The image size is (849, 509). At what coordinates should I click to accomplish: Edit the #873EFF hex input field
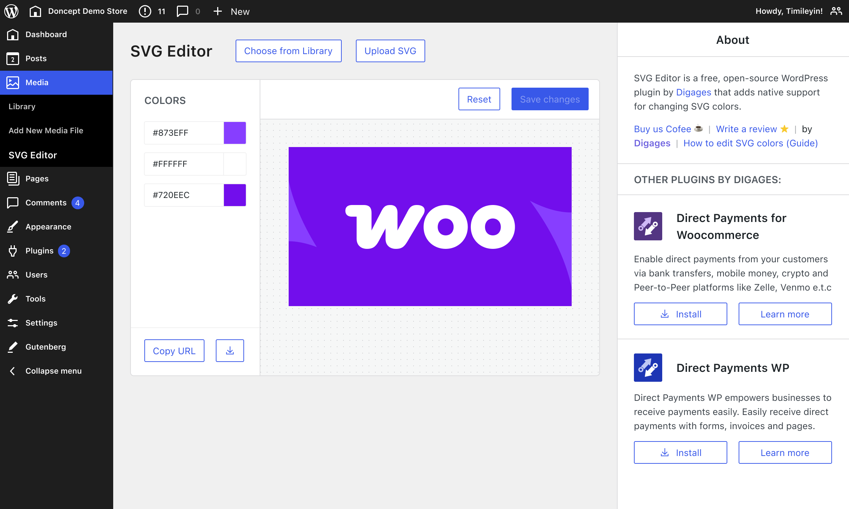tap(184, 133)
